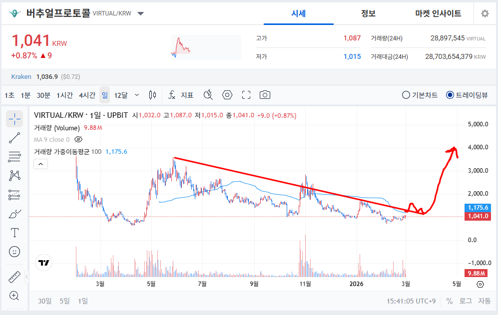
Task: Select the 4시간 timeframe
Action: (87, 95)
